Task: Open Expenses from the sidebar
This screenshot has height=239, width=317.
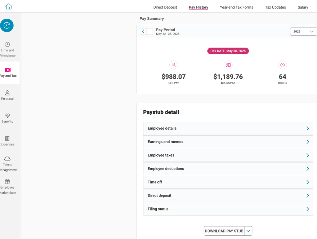Action: (7, 141)
